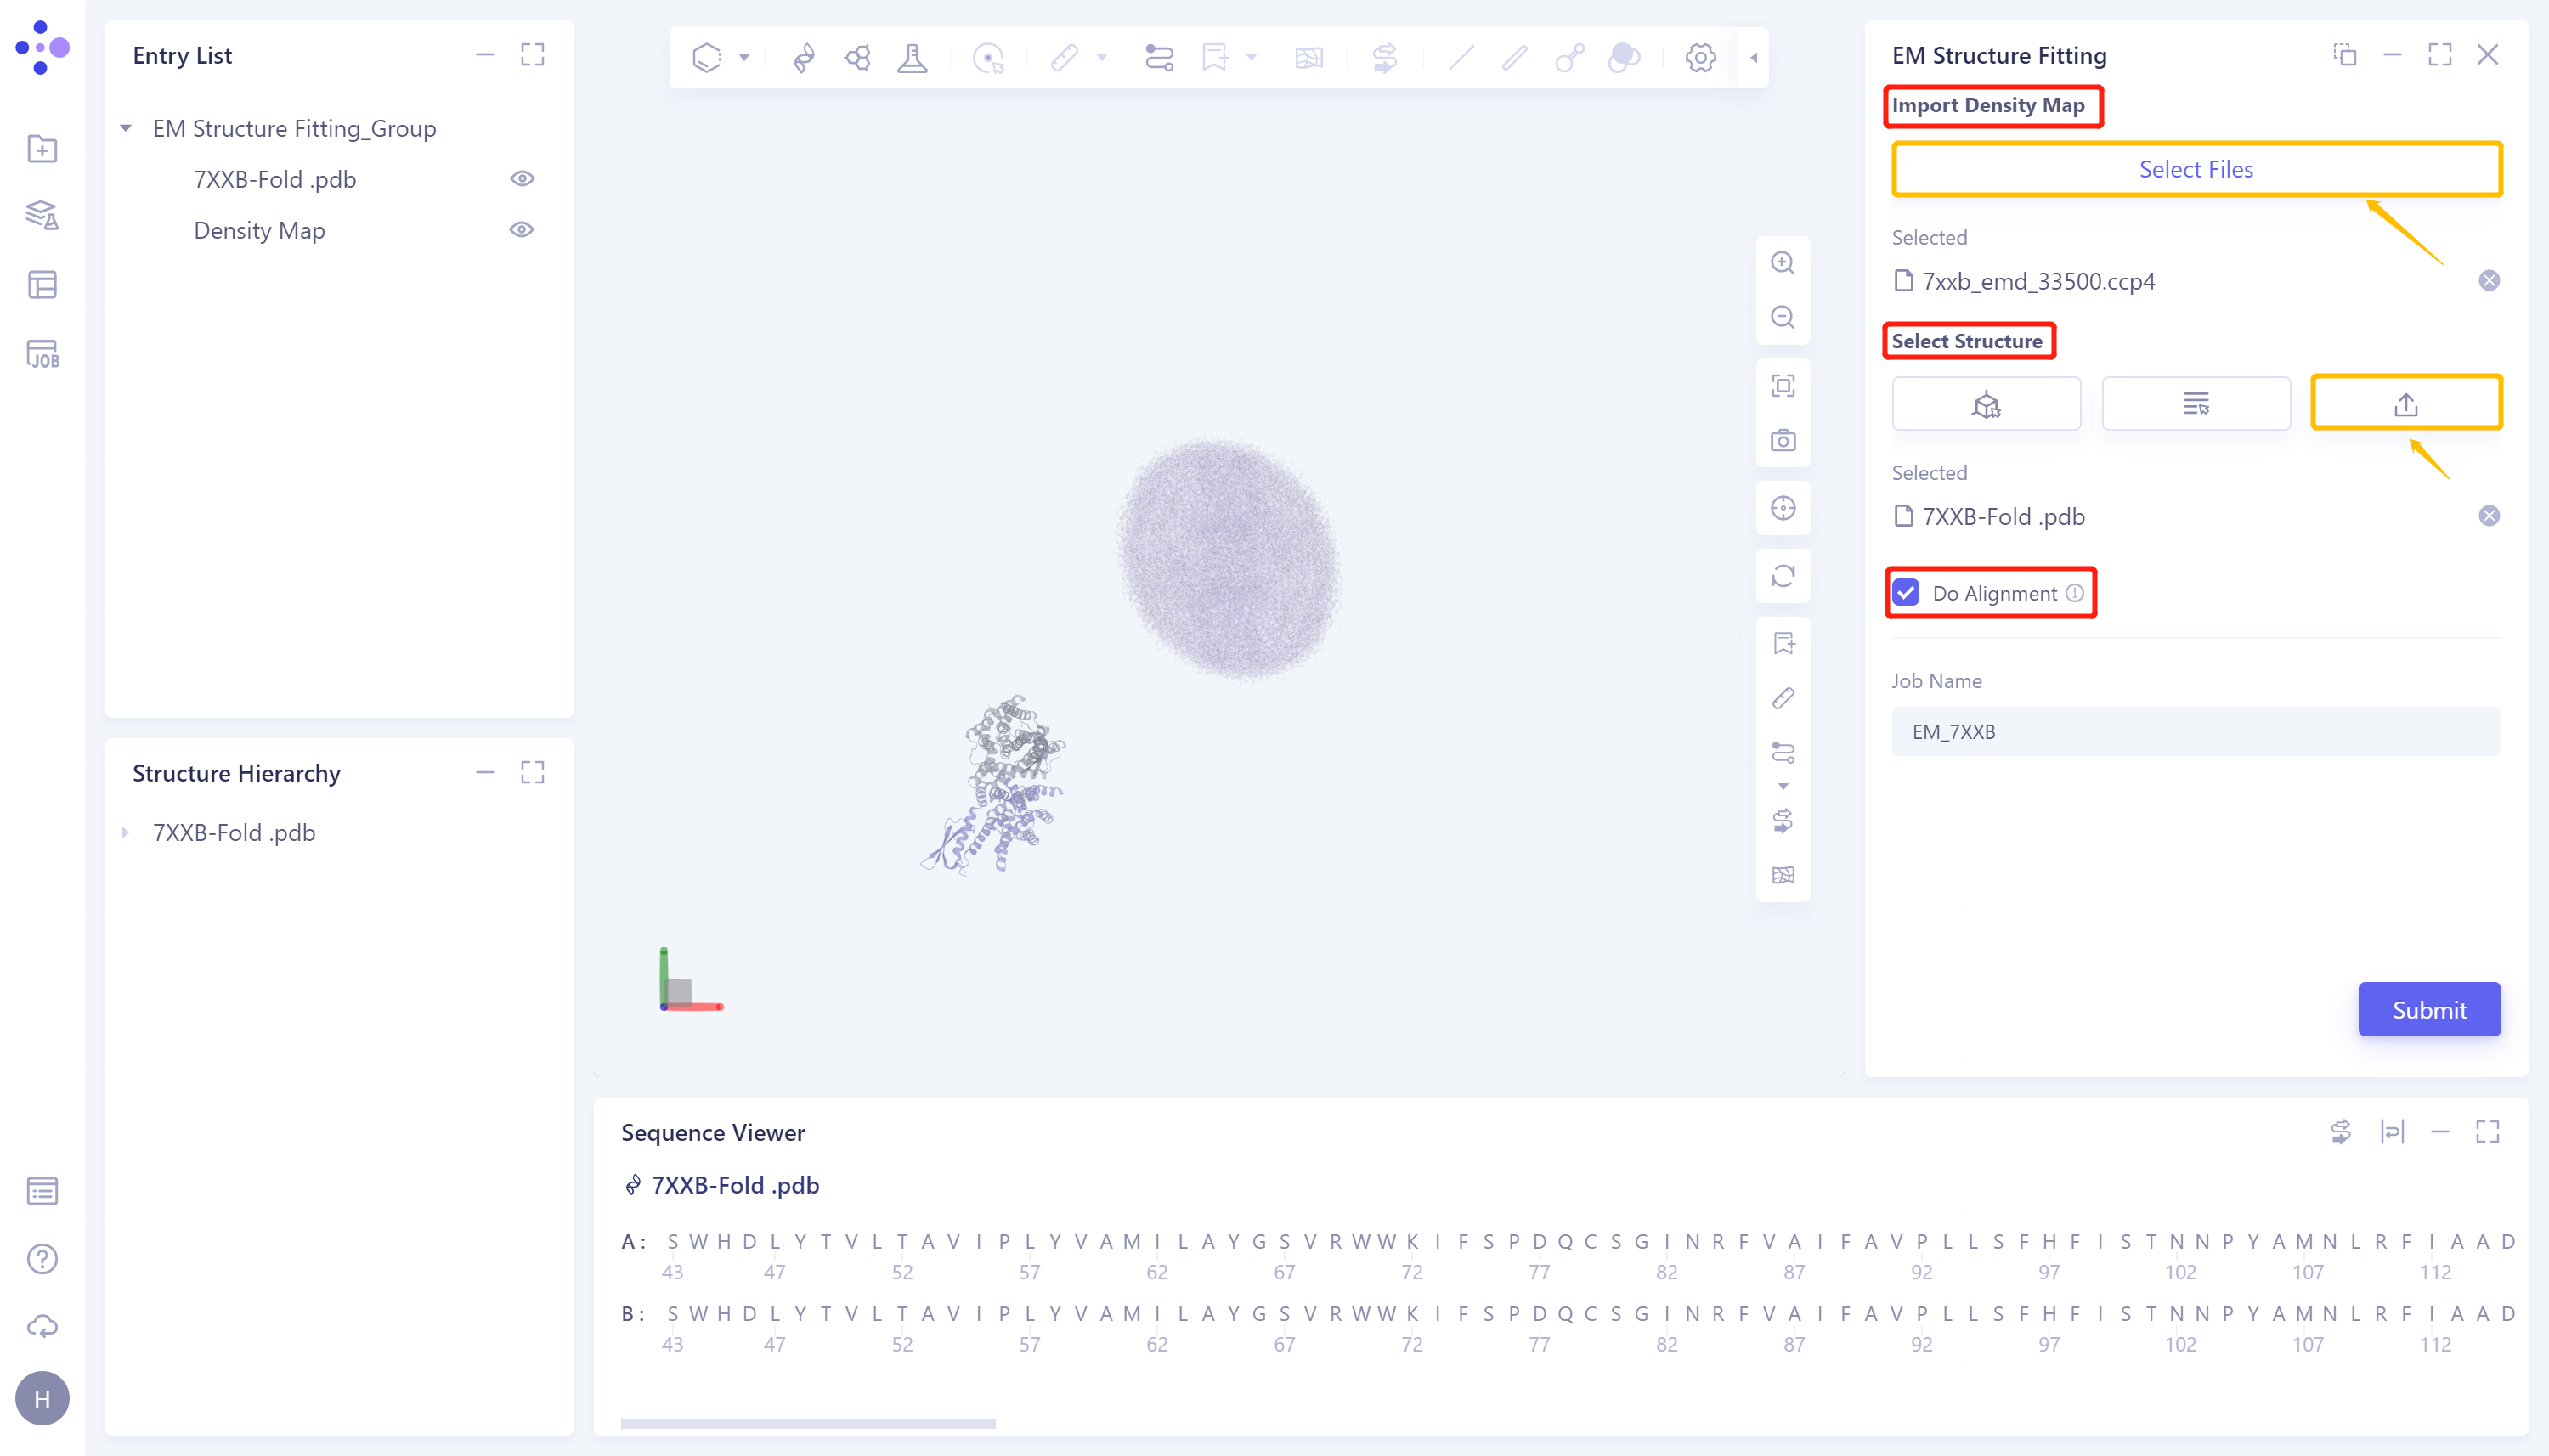Uncheck the Do Alignment checkbox
This screenshot has height=1456, width=2549.
1907,593
